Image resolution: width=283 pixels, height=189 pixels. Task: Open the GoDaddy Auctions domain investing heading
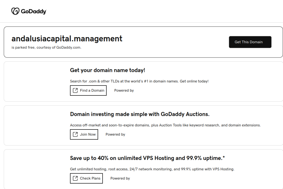point(140,114)
